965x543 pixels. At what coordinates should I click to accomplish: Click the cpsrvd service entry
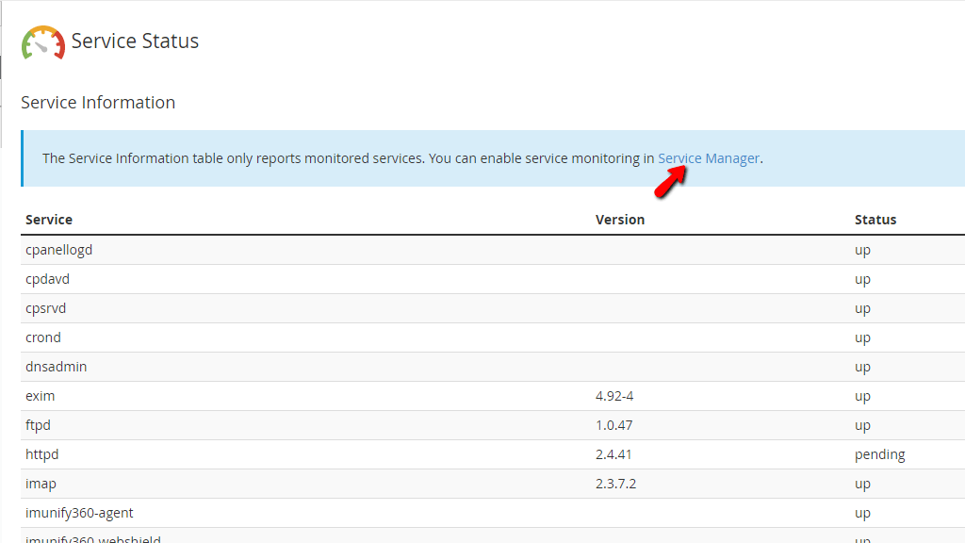(x=45, y=308)
